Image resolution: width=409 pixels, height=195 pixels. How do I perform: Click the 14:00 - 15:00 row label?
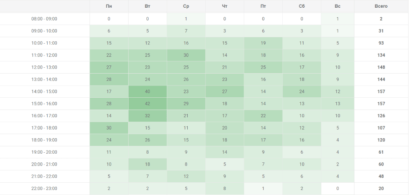pyautogui.click(x=45, y=92)
